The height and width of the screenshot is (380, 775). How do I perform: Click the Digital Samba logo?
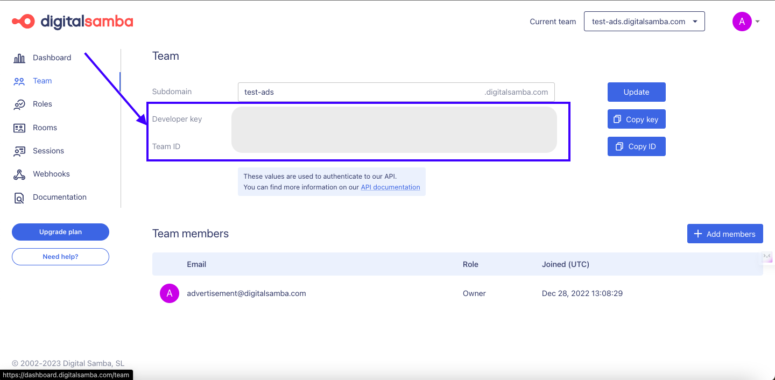(73, 22)
